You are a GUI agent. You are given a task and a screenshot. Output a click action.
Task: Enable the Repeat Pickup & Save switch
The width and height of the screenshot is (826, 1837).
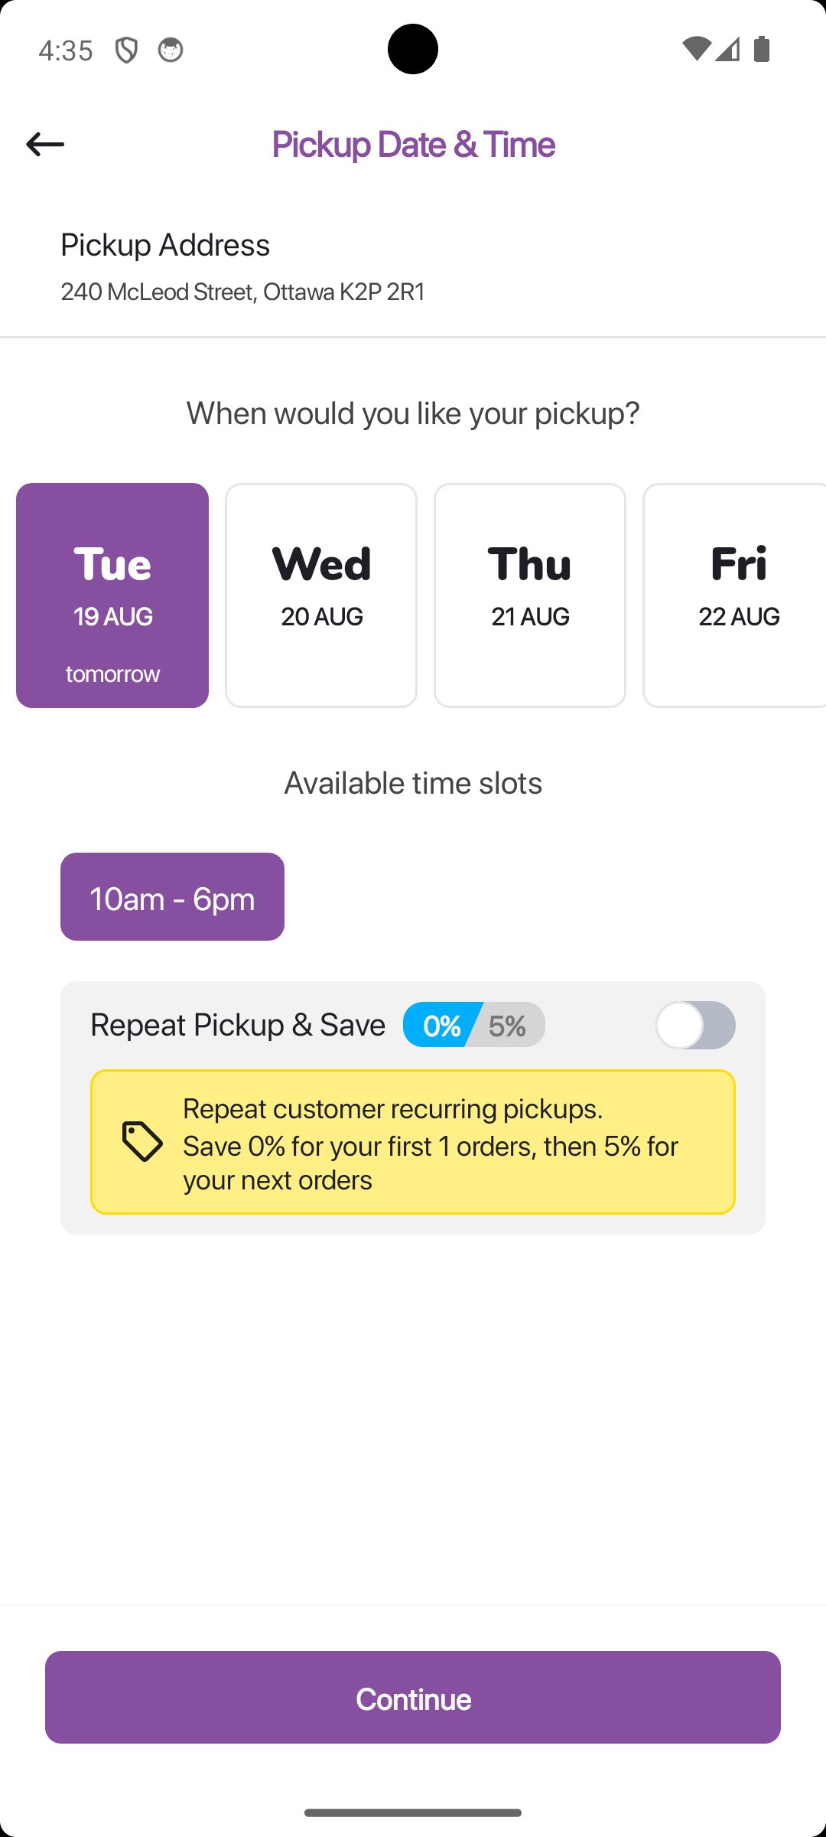point(695,1025)
